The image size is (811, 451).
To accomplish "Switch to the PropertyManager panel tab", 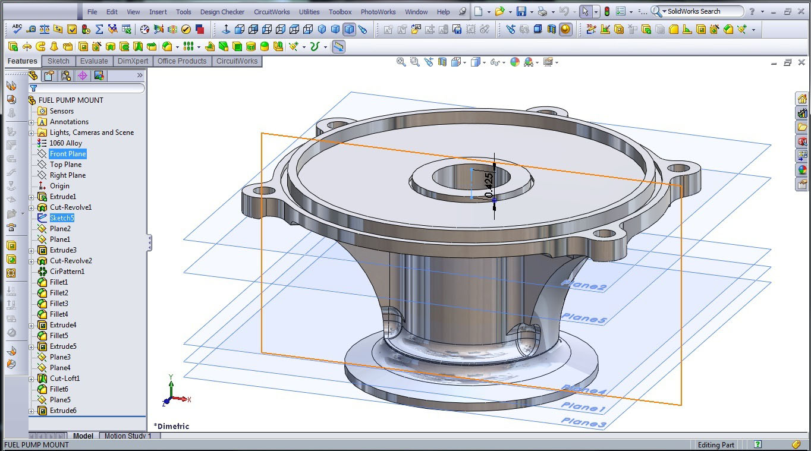I will 49,75.
